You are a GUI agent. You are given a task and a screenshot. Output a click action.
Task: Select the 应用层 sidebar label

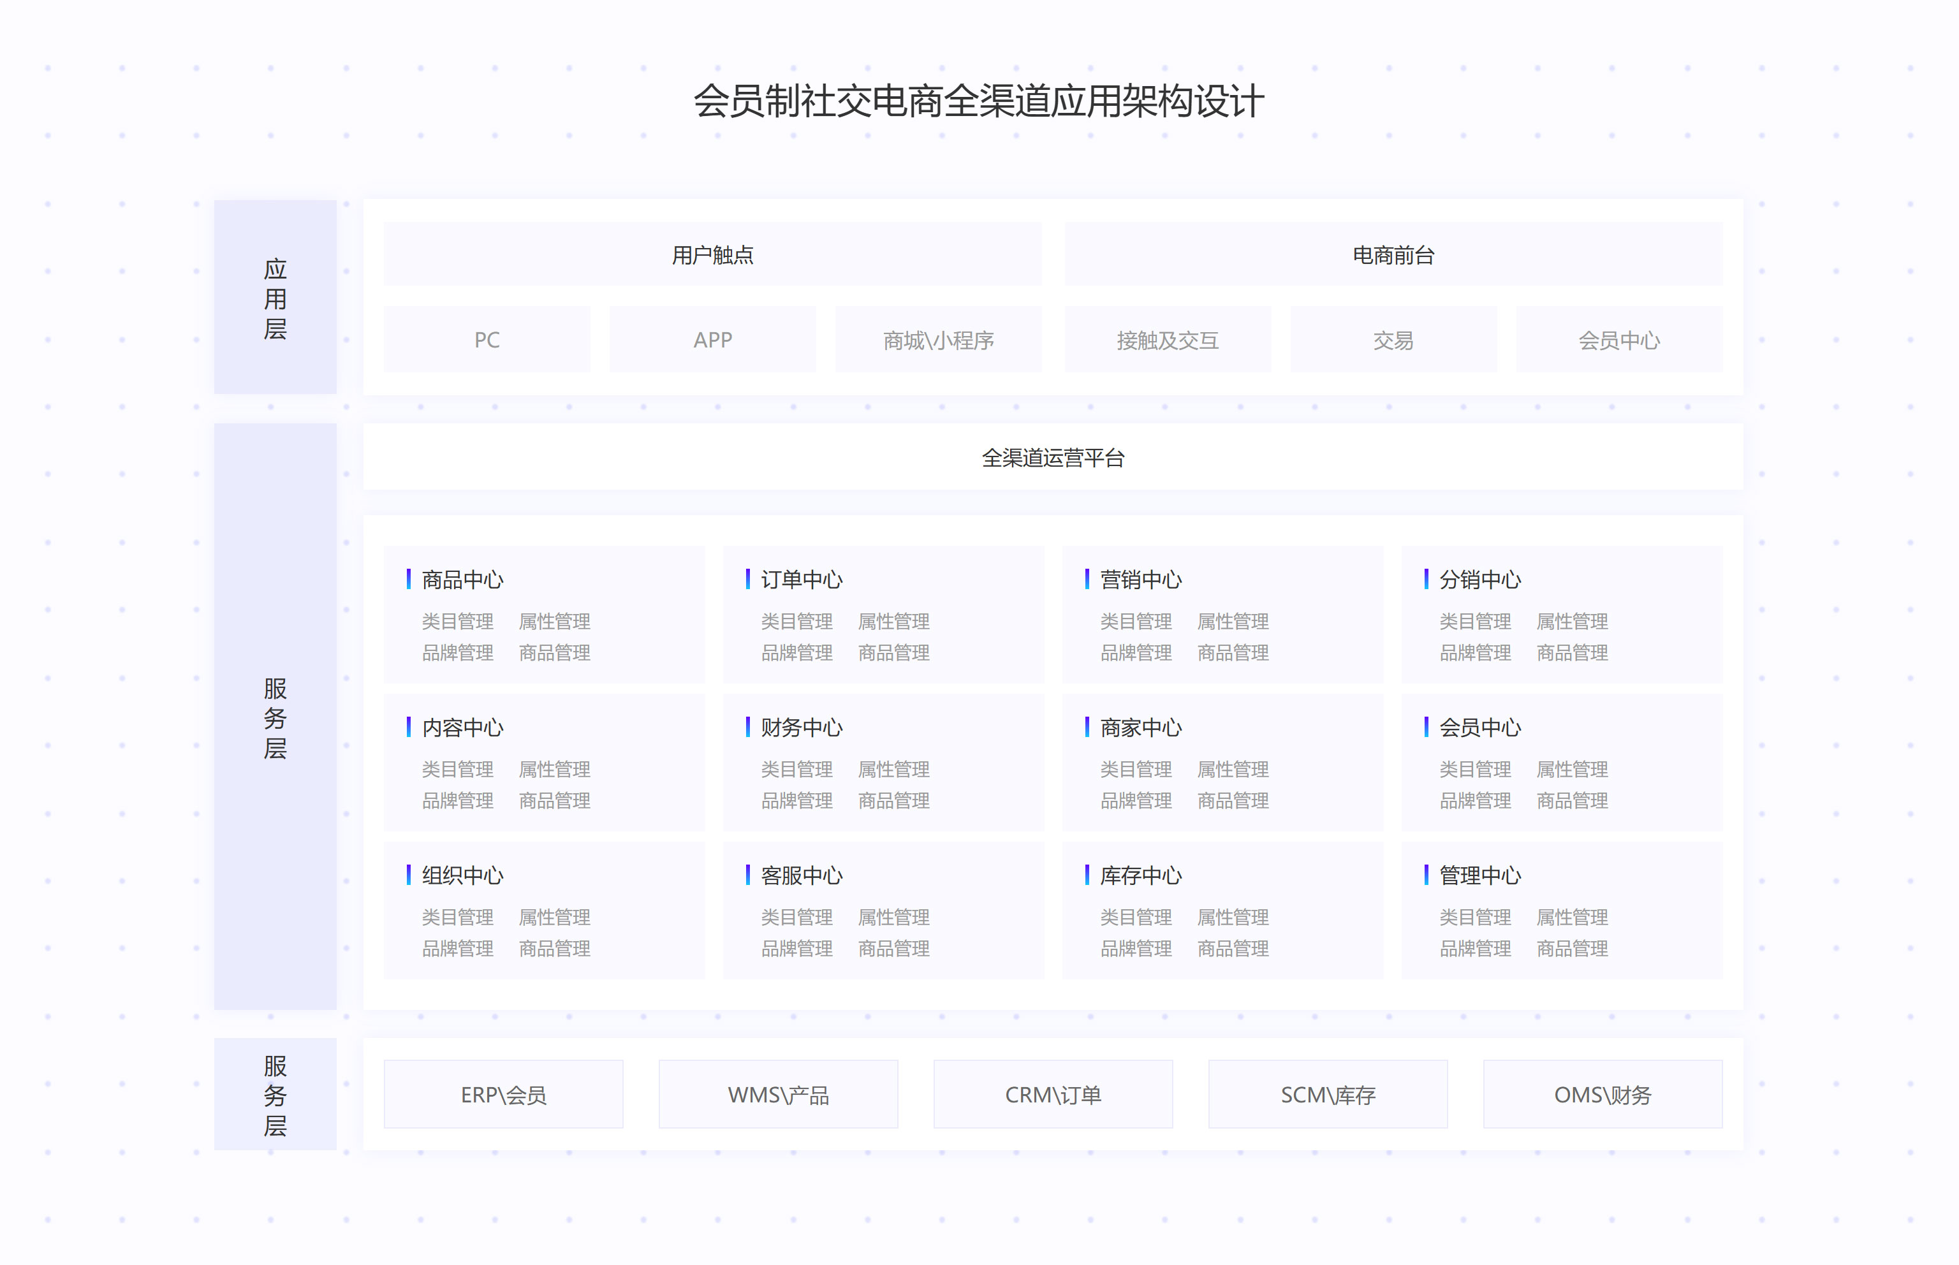(274, 297)
